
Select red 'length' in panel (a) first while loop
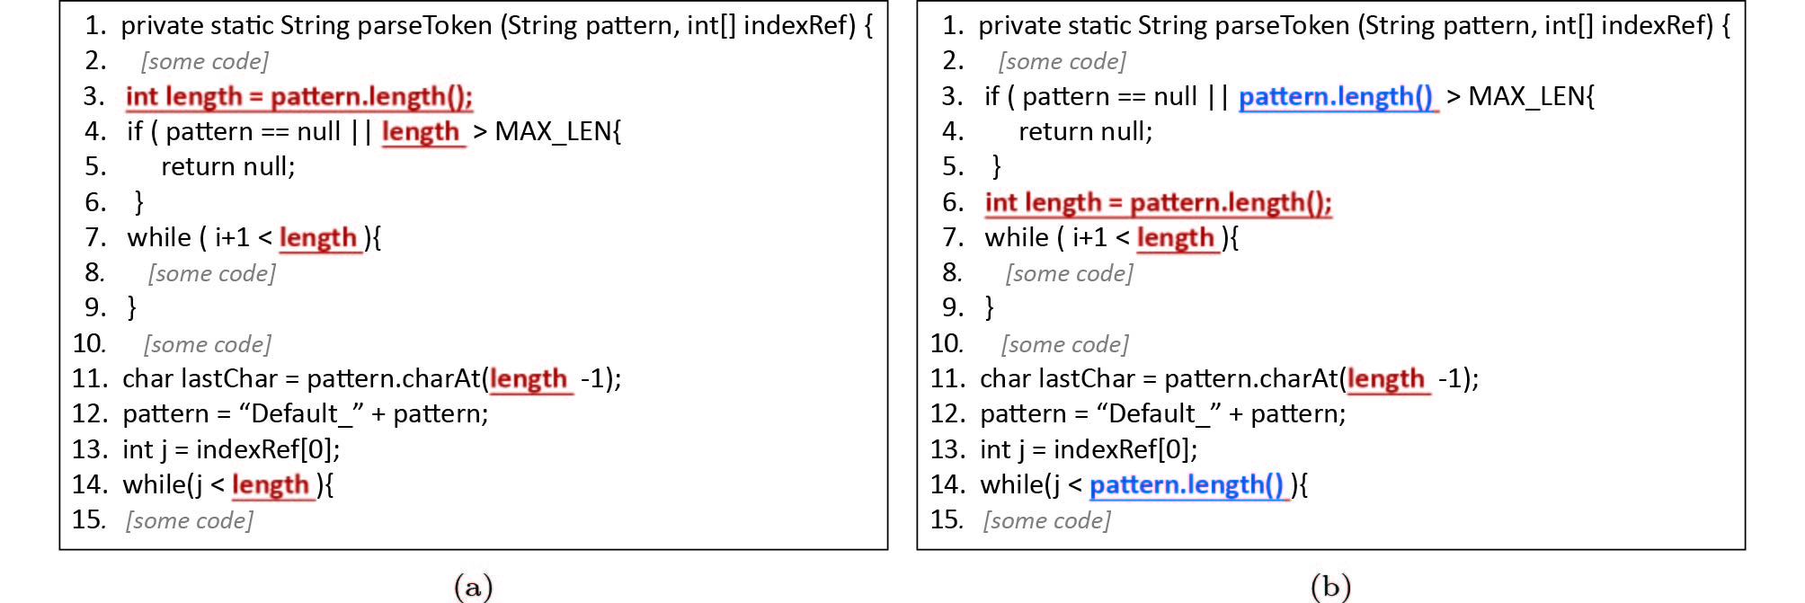click(318, 238)
